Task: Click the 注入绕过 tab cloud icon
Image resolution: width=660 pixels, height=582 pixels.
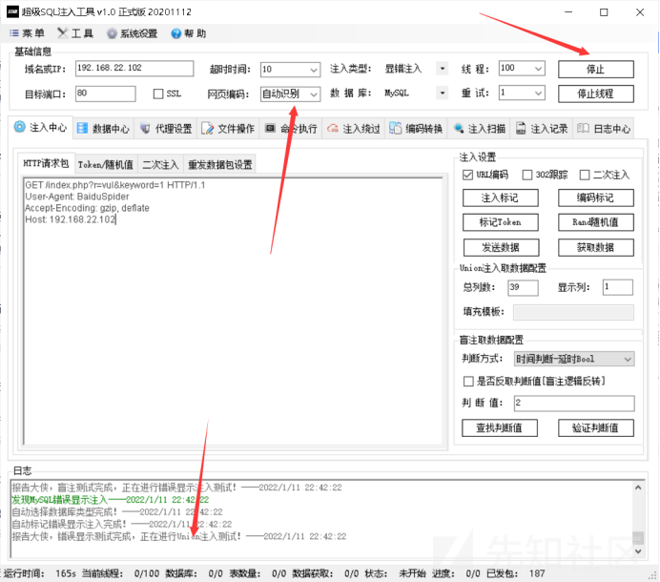Action: [x=333, y=128]
